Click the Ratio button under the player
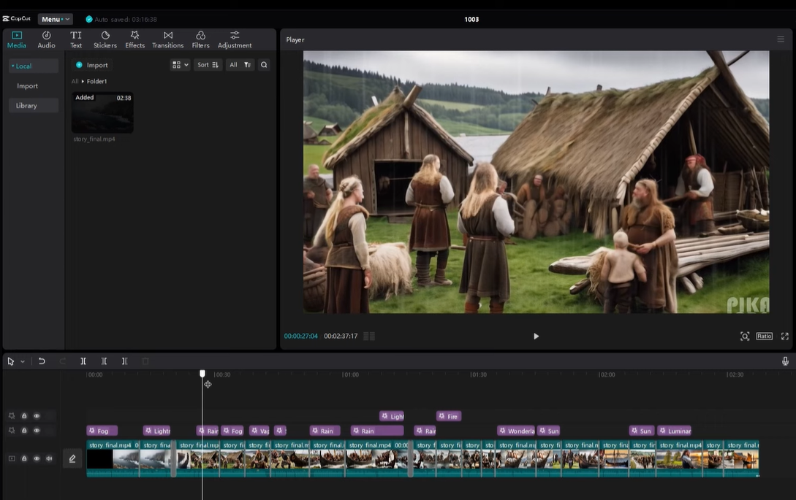Image resolution: width=796 pixels, height=500 pixels. pos(764,336)
